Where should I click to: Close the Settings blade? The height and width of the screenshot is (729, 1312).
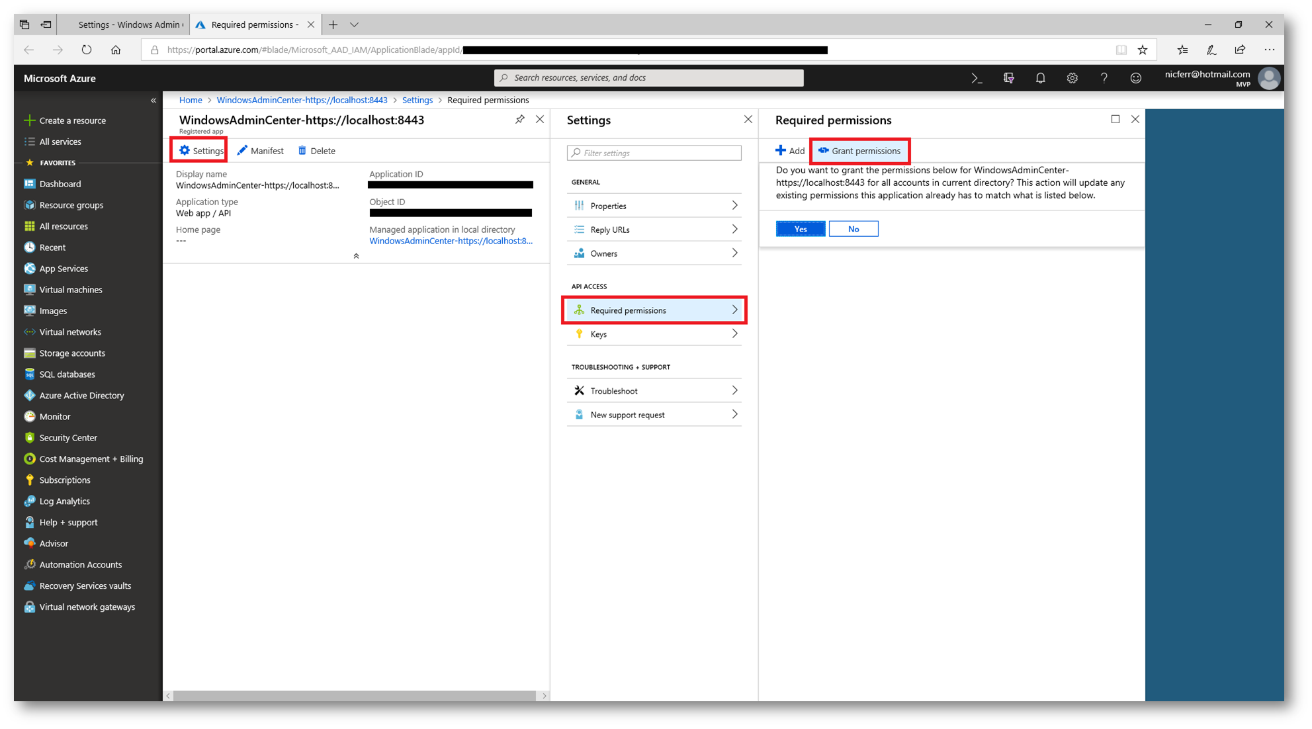tap(748, 120)
